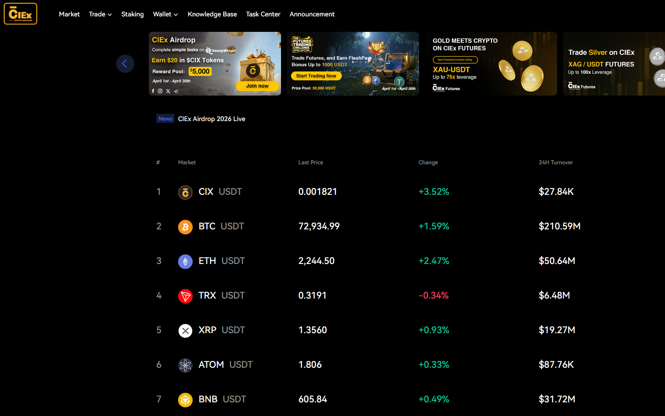The height and width of the screenshot is (416, 665).
Task: Open the ETH USDT market pair
Action: click(x=221, y=261)
